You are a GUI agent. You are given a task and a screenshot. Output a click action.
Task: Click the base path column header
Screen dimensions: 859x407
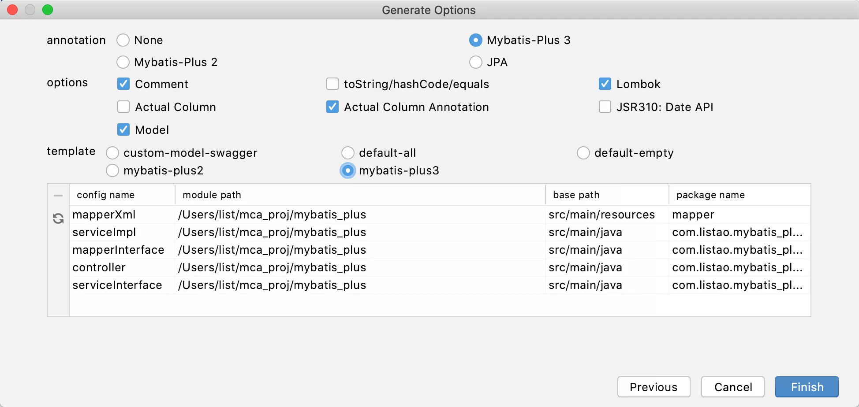pos(607,195)
